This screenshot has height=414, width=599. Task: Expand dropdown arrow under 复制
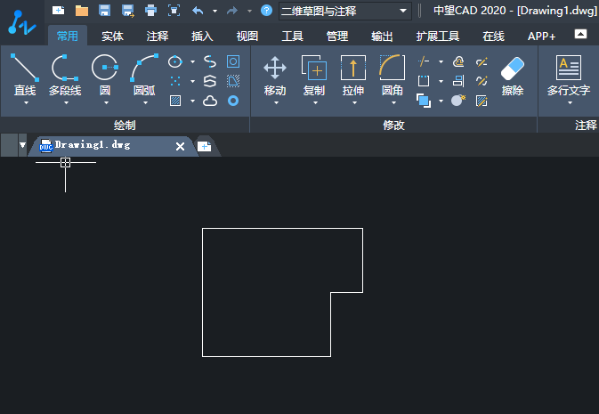tap(316, 102)
